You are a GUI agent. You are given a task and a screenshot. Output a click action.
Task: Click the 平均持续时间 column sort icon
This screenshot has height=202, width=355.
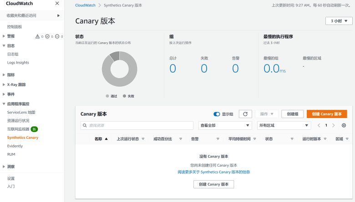click(x=255, y=139)
